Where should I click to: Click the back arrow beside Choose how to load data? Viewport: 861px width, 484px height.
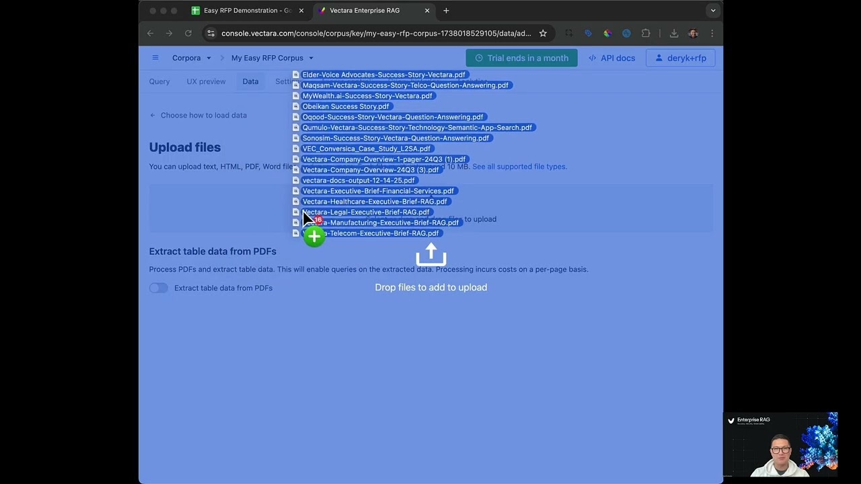point(153,115)
